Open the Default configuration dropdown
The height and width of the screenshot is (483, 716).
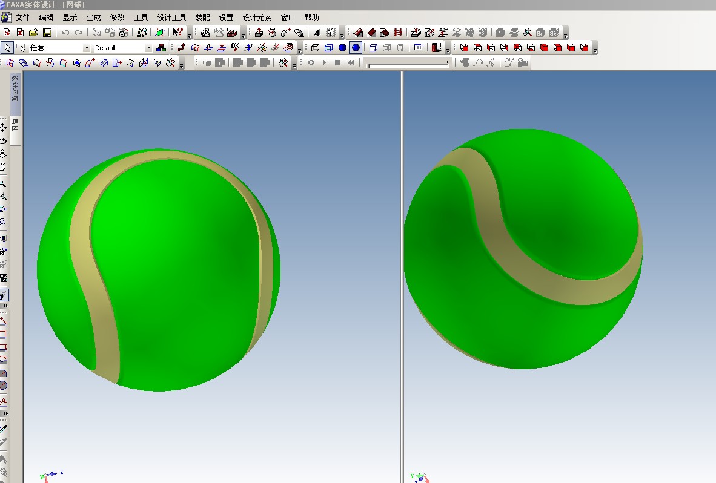click(x=148, y=47)
